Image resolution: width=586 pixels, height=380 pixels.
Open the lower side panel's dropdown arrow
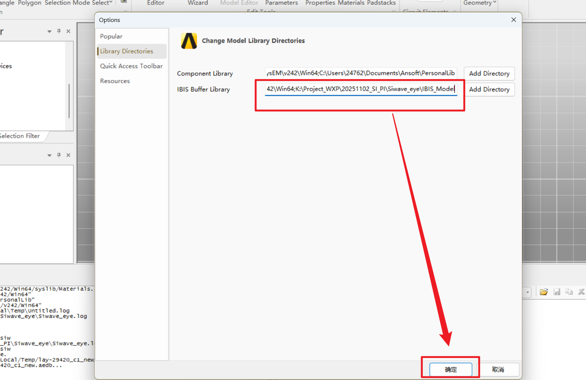(x=49, y=155)
